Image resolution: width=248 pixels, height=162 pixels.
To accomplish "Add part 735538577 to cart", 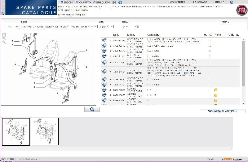I will (104, 51).
